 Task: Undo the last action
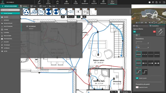pyautogui.click(x=69, y=17)
